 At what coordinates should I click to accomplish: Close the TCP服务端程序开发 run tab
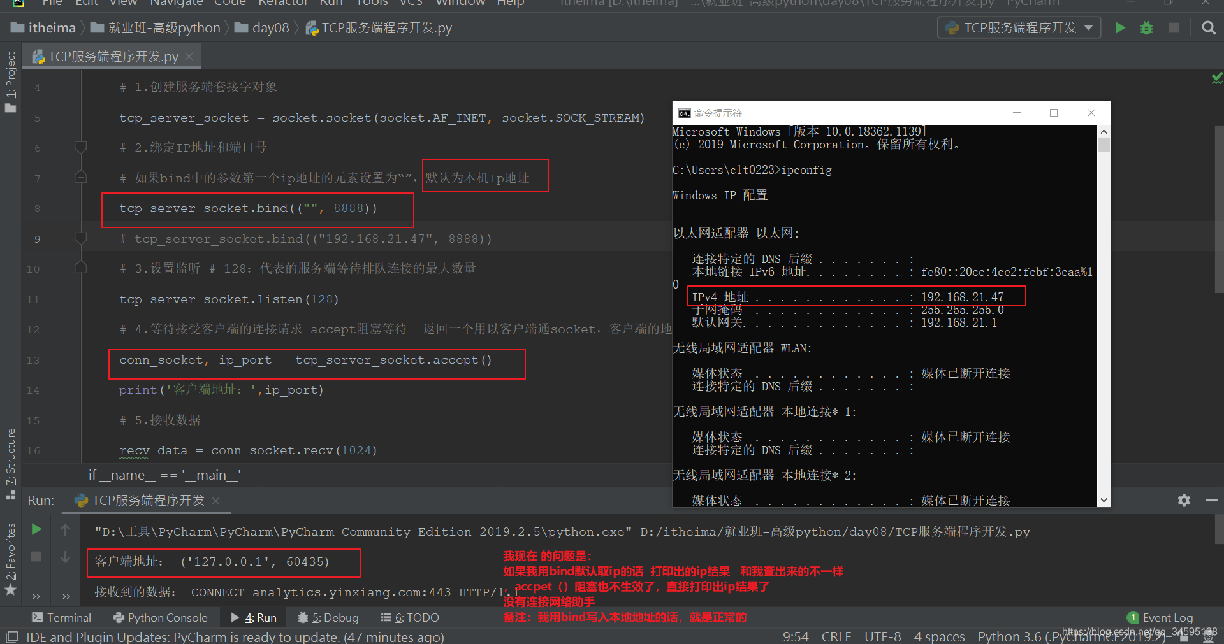click(x=215, y=501)
